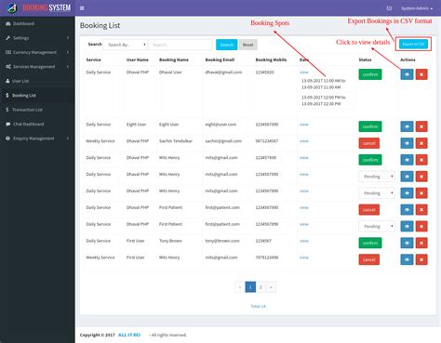Go to page 2 of bookings
The width and height of the screenshot is (441, 343).
click(x=261, y=287)
